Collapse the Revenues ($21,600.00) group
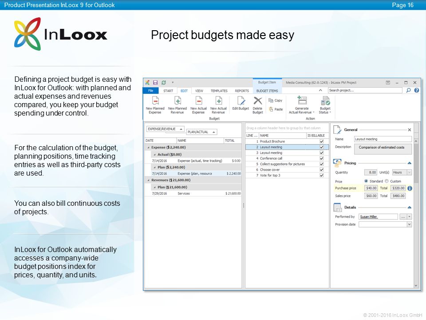The height and width of the screenshot is (320, 426). pos(148,180)
